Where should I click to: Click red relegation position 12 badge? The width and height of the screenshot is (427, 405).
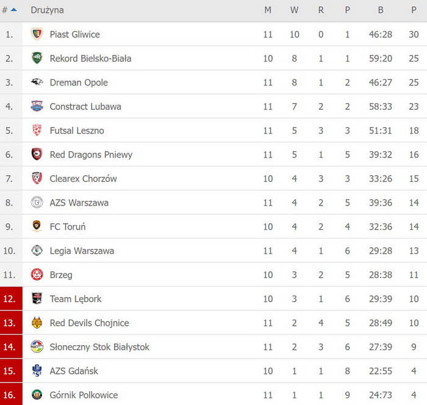pos(11,299)
